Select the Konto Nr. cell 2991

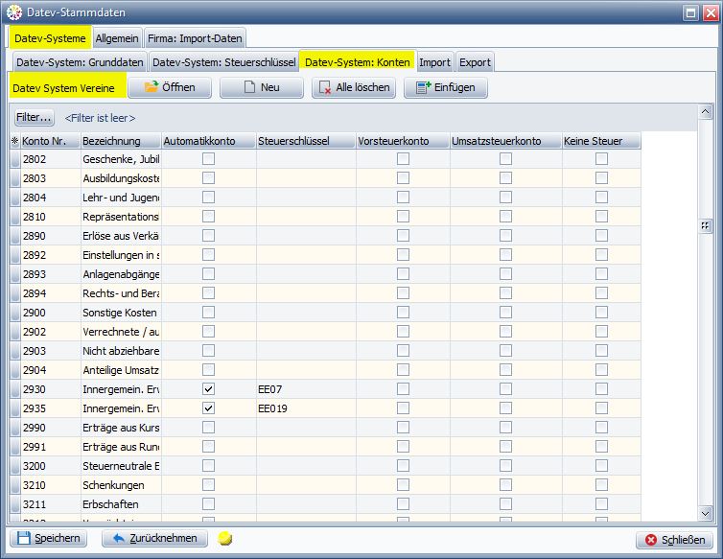pyautogui.click(x=51, y=447)
